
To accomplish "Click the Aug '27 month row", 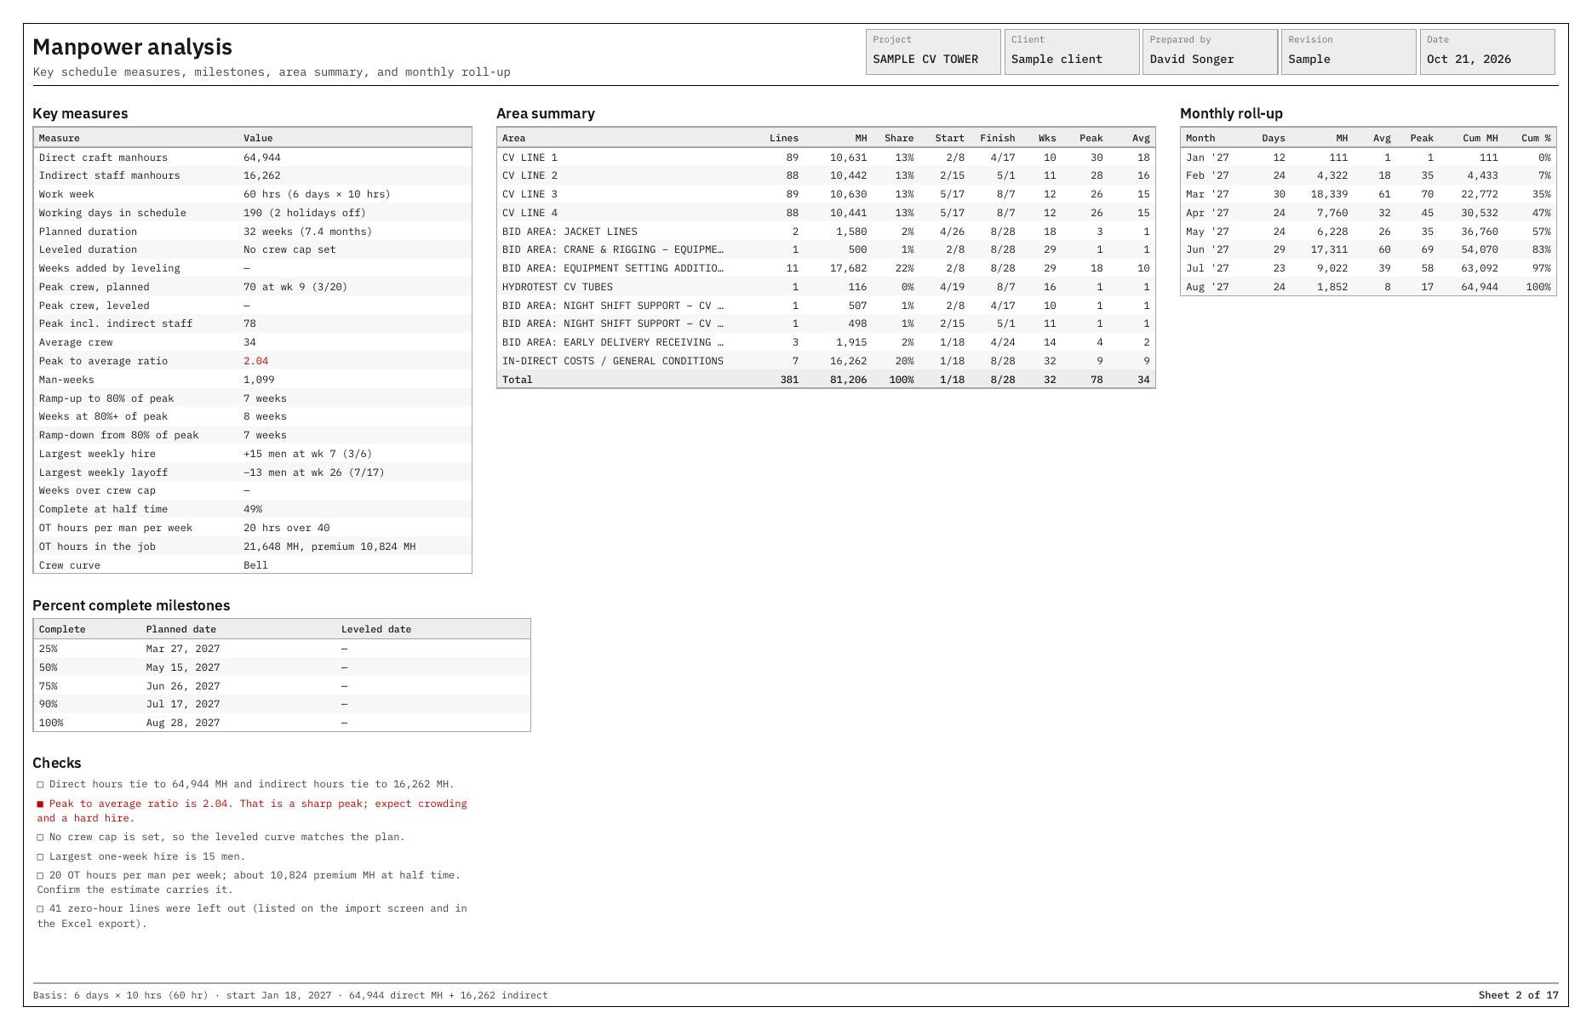I will (x=1368, y=287).
